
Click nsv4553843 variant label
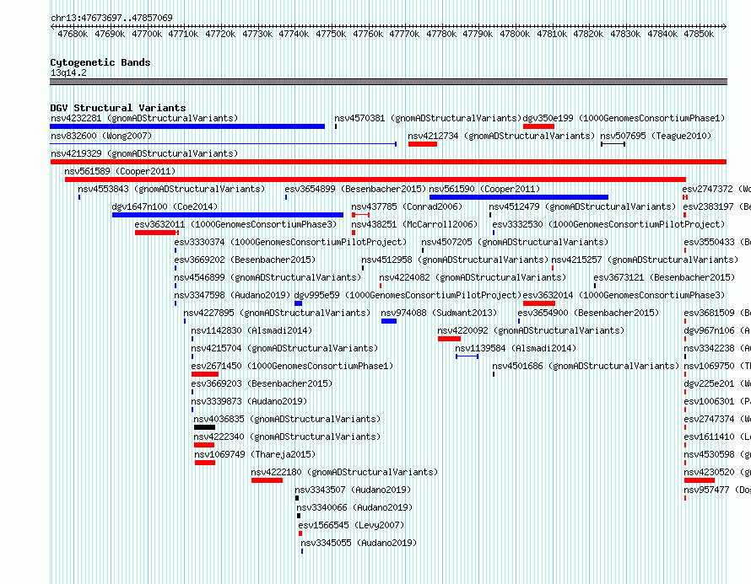pos(171,189)
